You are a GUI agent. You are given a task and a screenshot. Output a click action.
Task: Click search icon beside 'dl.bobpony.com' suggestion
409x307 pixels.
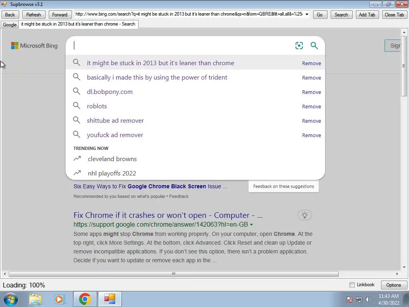(x=76, y=91)
